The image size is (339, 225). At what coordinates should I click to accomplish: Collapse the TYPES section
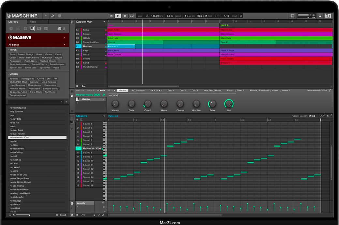point(8,50)
